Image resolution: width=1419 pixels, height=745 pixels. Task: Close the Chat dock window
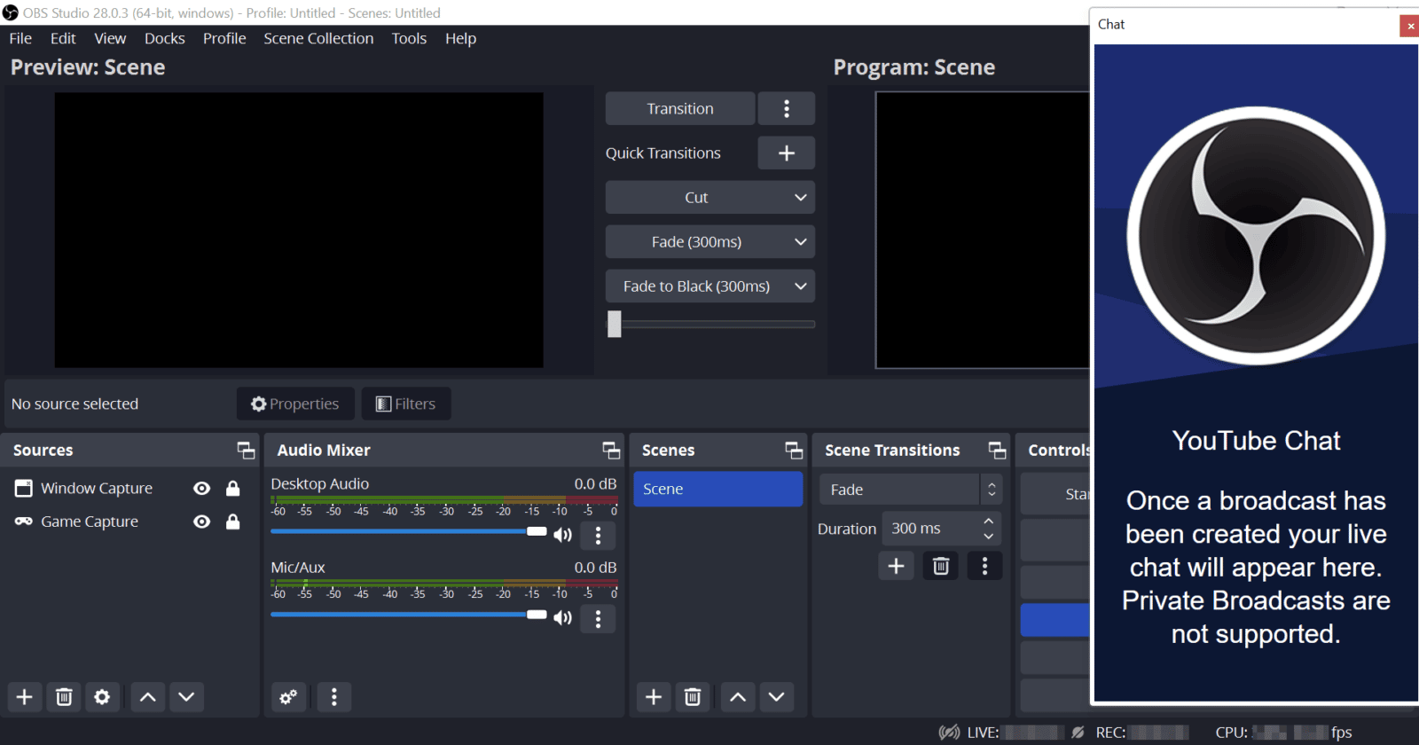pyautogui.click(x=1410, y=26)
